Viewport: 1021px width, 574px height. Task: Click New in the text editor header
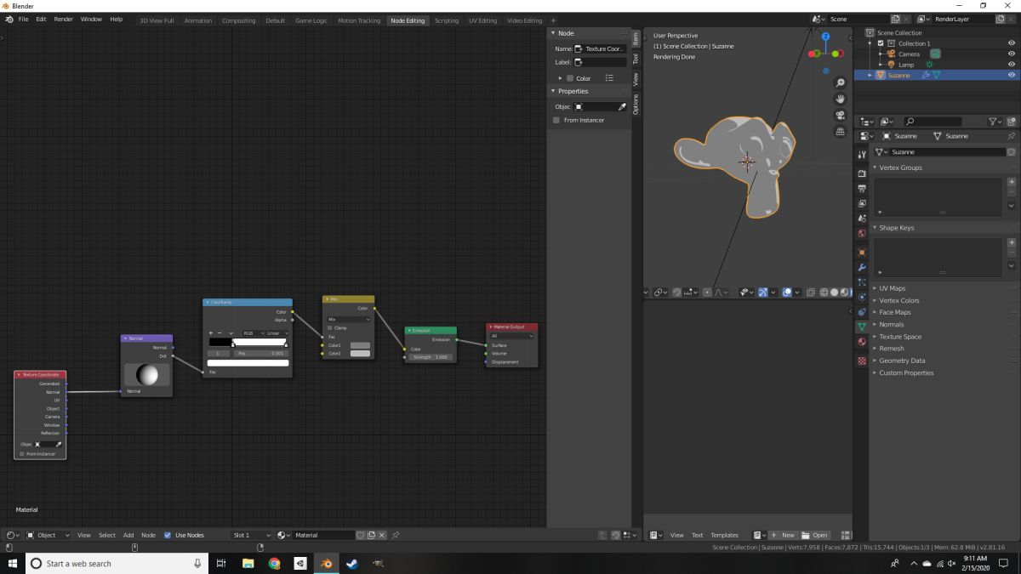(784, 535)
